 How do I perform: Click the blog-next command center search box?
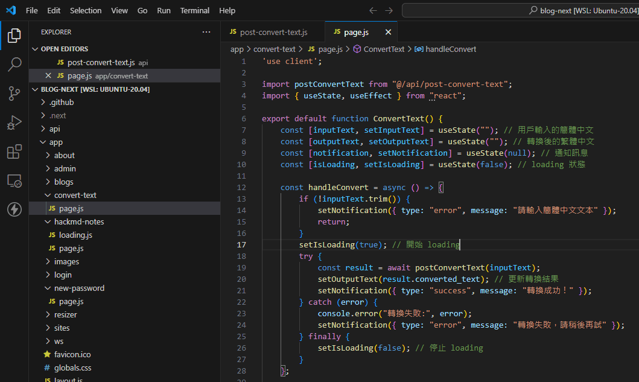point(520,10)
